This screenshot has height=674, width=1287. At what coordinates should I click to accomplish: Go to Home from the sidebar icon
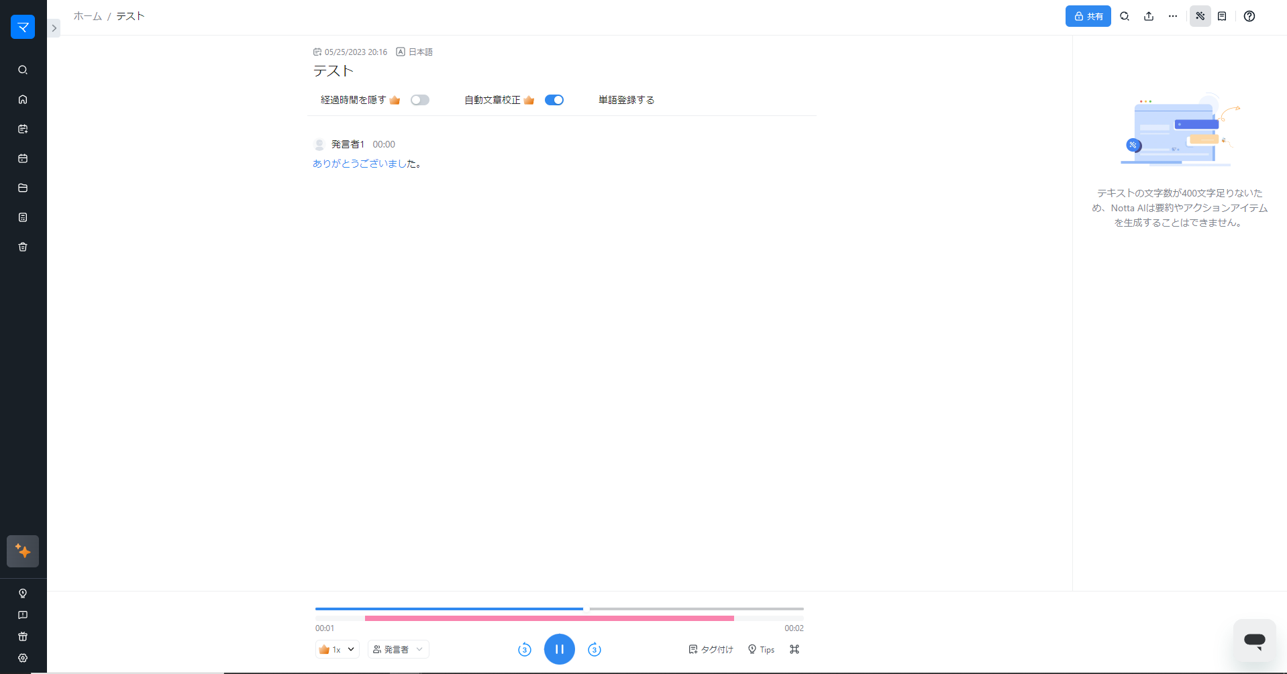point(23,99)
